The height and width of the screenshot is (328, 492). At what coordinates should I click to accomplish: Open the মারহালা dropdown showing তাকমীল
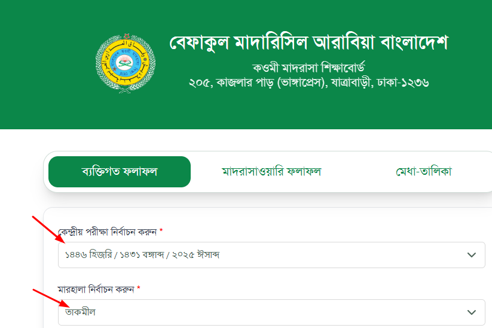(x=271, y=312)
